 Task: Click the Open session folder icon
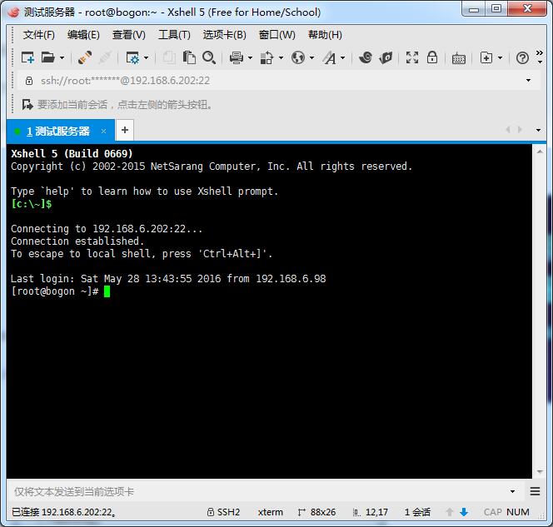[48, 57]
